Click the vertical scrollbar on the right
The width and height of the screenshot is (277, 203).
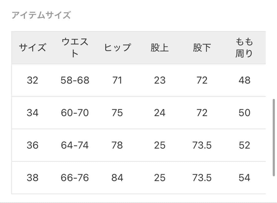(x=274, y=137)
